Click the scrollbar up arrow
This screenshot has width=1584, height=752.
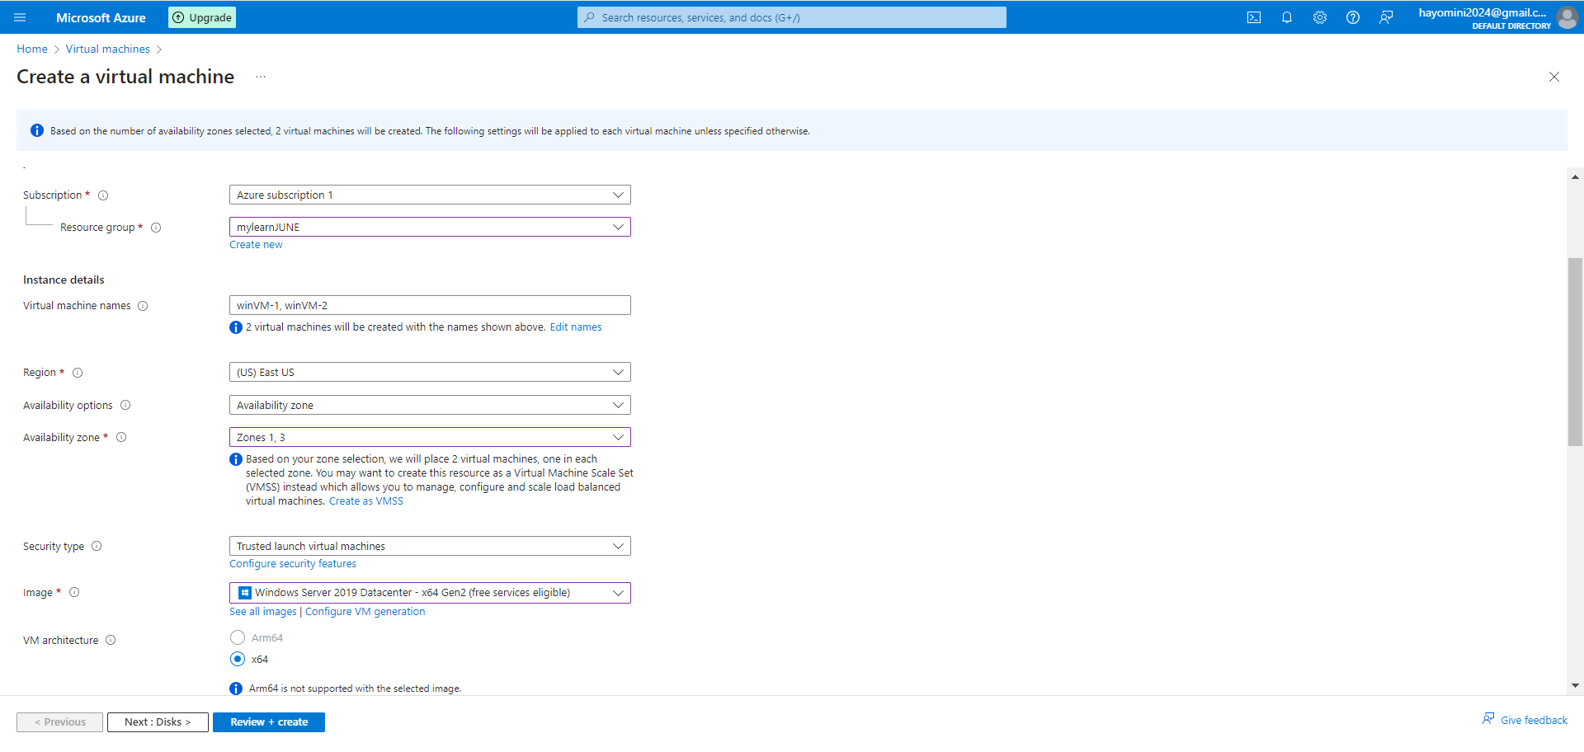tap(1576, 176)
